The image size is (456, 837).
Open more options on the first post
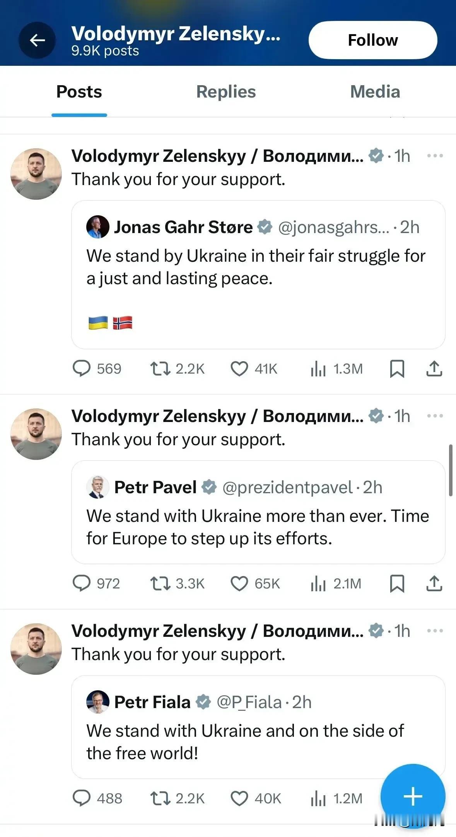[x=435, y=156]
